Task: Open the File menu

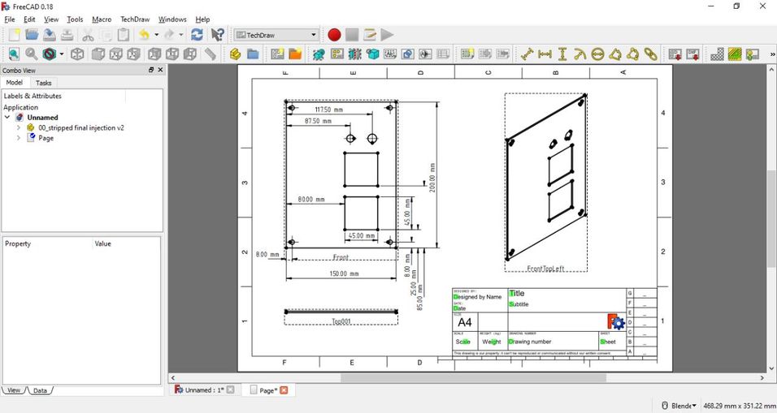Action: [10, 19]
